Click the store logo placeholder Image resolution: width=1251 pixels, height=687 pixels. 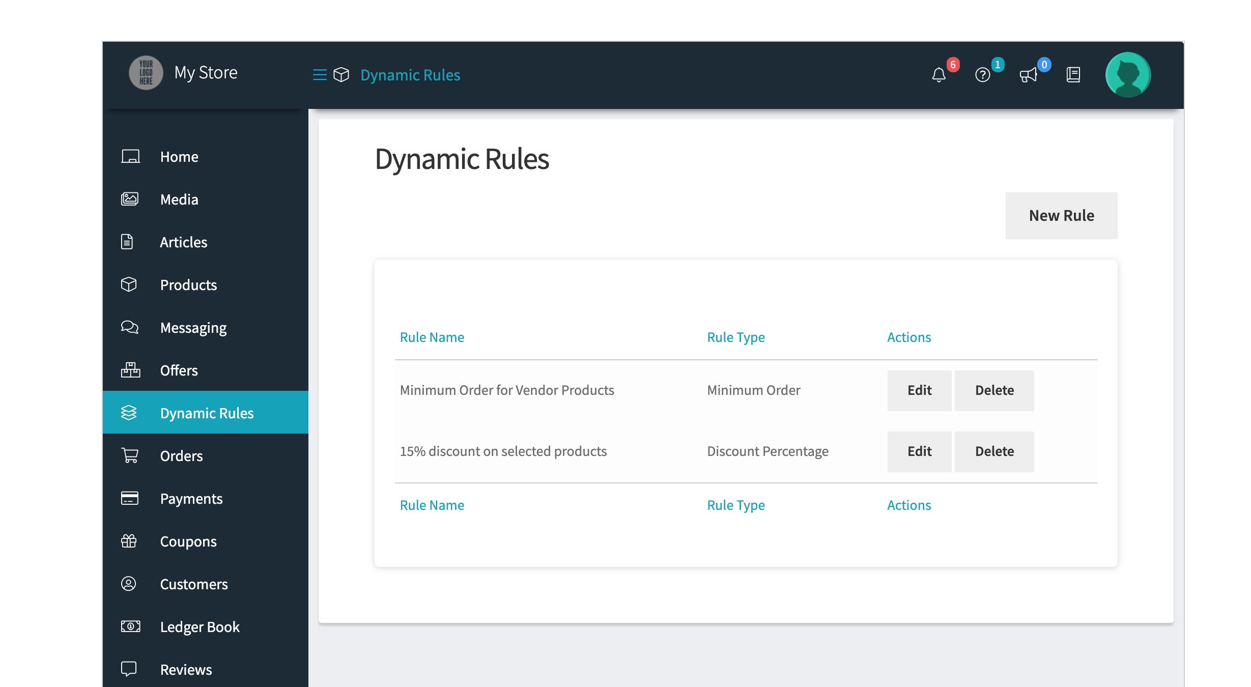[146, 73]
